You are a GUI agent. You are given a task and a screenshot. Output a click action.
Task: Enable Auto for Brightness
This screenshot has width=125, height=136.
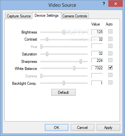pyautogui.click(x=110, y=32)
